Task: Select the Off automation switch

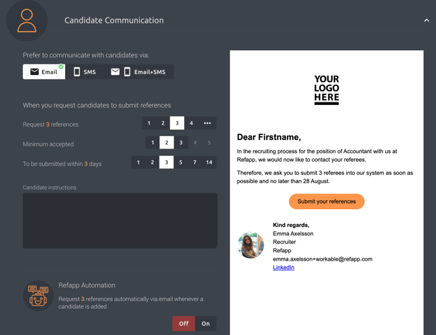Action: pyautogui.click(x=184, y=323)
